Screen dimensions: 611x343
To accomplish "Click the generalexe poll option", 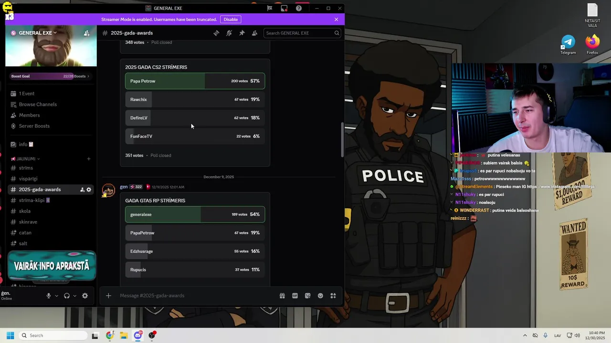I will click(195, 214).
